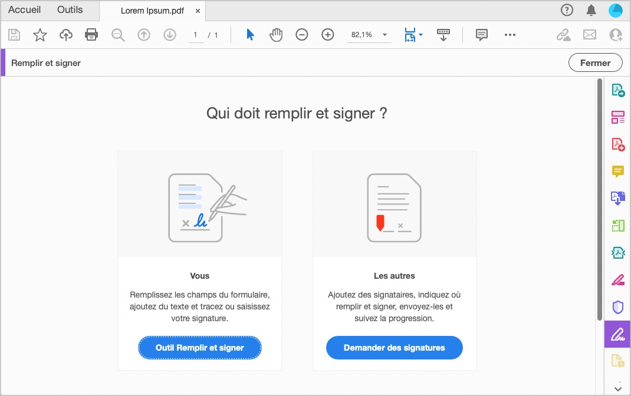This screenshot has height=396, width=631.
Task: Open the more tools ellipsis menu
Action: (510, 34)
